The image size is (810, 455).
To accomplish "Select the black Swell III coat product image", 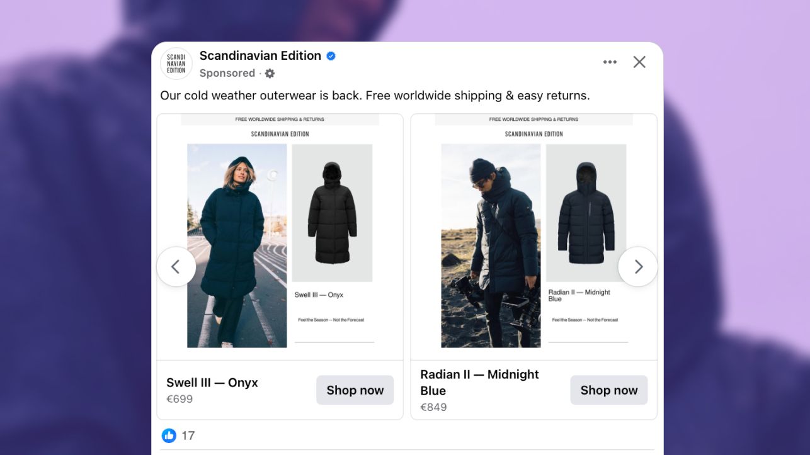I will tap(332, 213).
